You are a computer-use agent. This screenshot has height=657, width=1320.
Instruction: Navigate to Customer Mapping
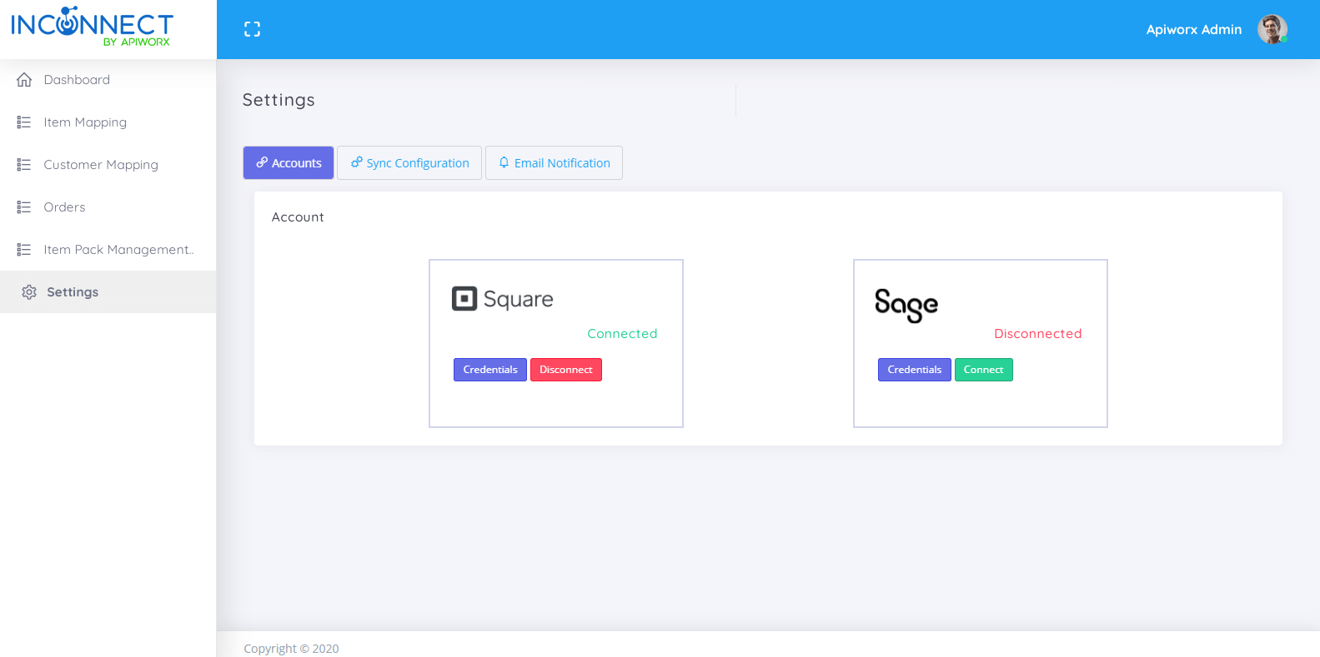[x=108, y=165]
